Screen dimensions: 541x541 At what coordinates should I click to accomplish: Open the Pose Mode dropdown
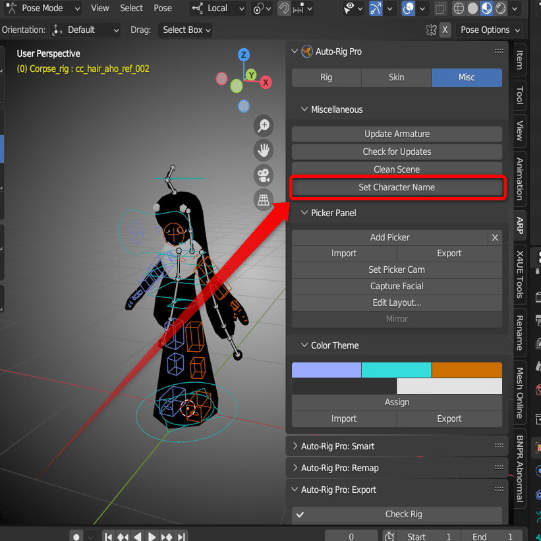(x=43, y=9)
